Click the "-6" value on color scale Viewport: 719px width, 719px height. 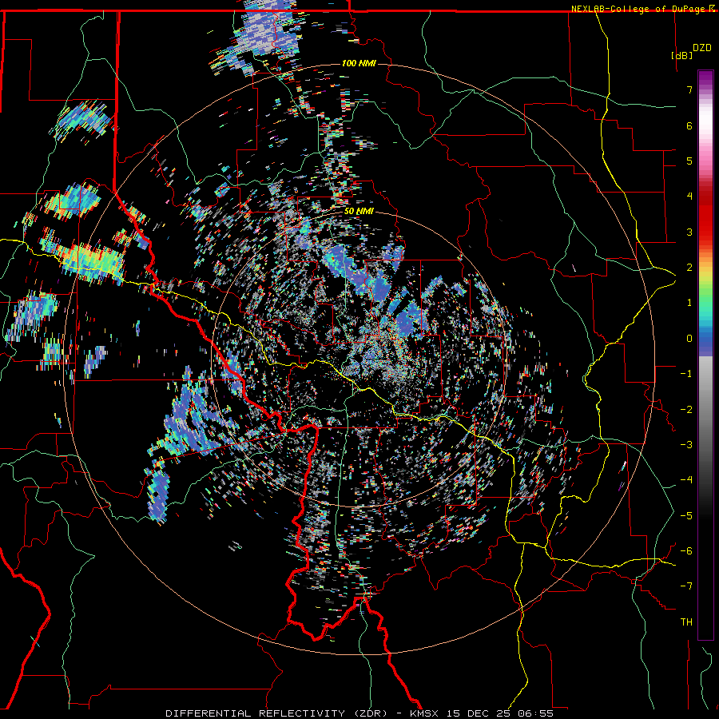[x=686, y=551]
